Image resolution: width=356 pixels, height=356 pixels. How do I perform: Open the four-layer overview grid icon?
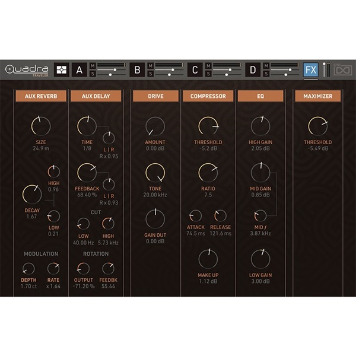(62, 70)
